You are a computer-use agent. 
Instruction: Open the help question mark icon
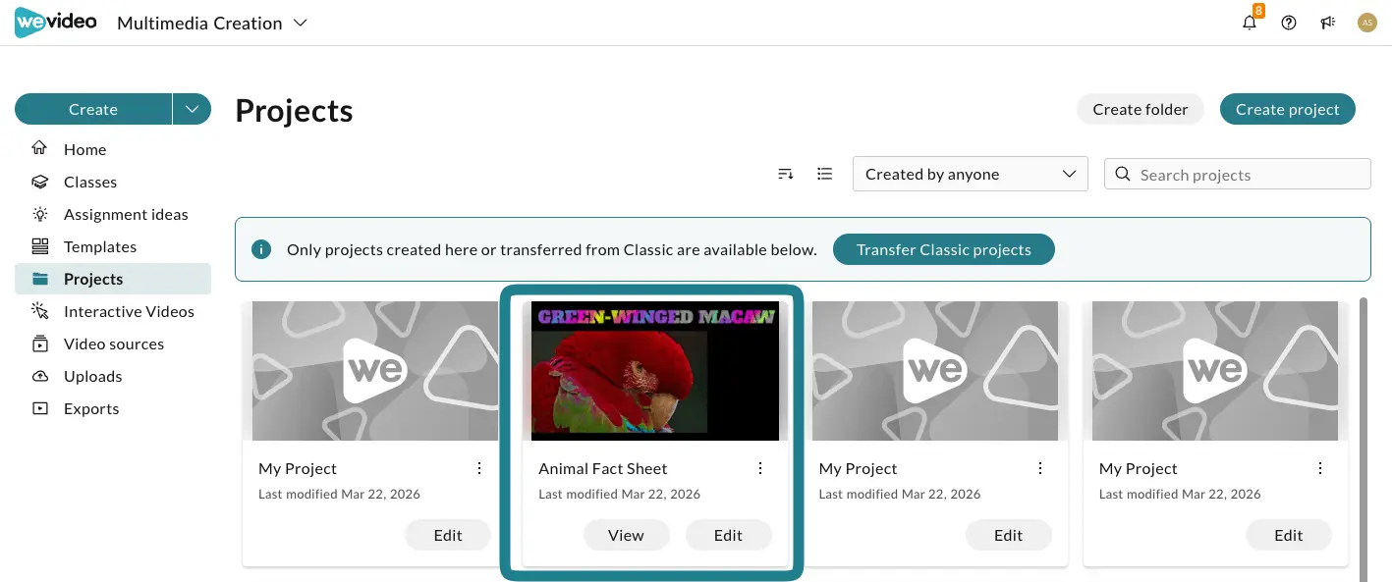[x=1289, y=23]
